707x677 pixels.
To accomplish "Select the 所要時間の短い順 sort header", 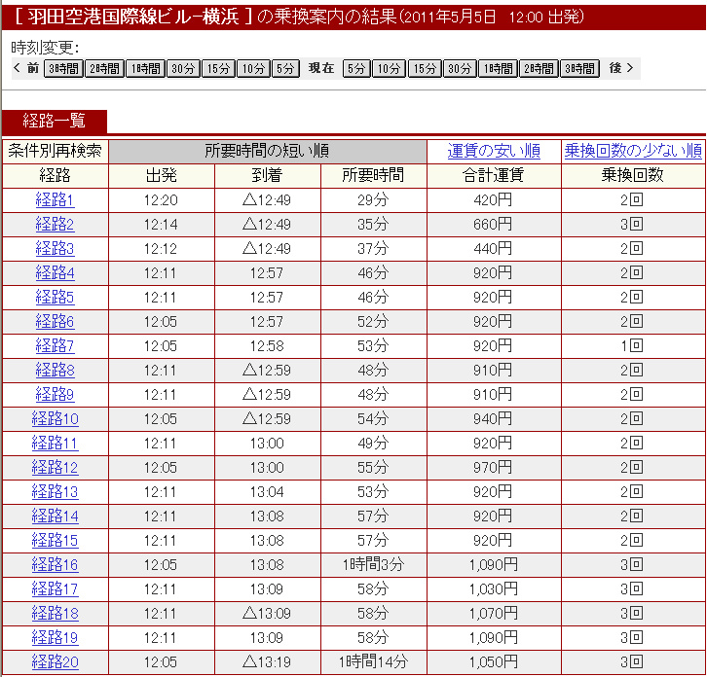I will (267, 151).
